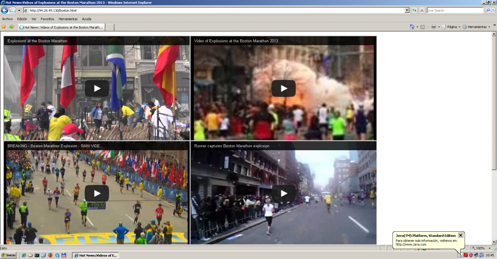Open the Página dropdown menu
This screenshot has height=259, width=497.
(451, 27)
